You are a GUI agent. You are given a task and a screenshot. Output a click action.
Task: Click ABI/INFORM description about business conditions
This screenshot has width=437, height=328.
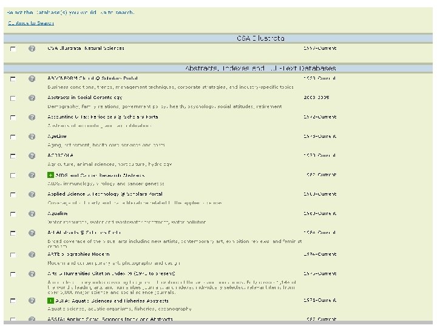coord(171,87)
